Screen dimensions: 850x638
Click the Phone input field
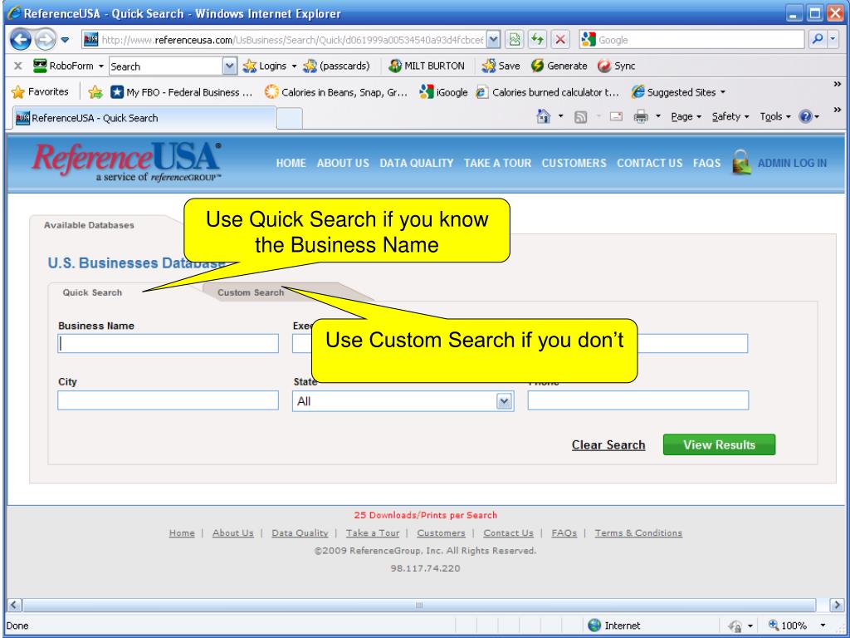click(638, 400)
